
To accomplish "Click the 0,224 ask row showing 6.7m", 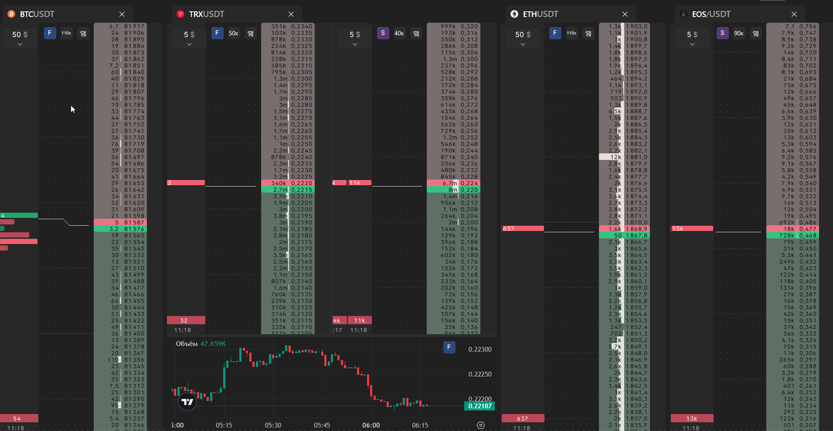I will click(453, 183).
